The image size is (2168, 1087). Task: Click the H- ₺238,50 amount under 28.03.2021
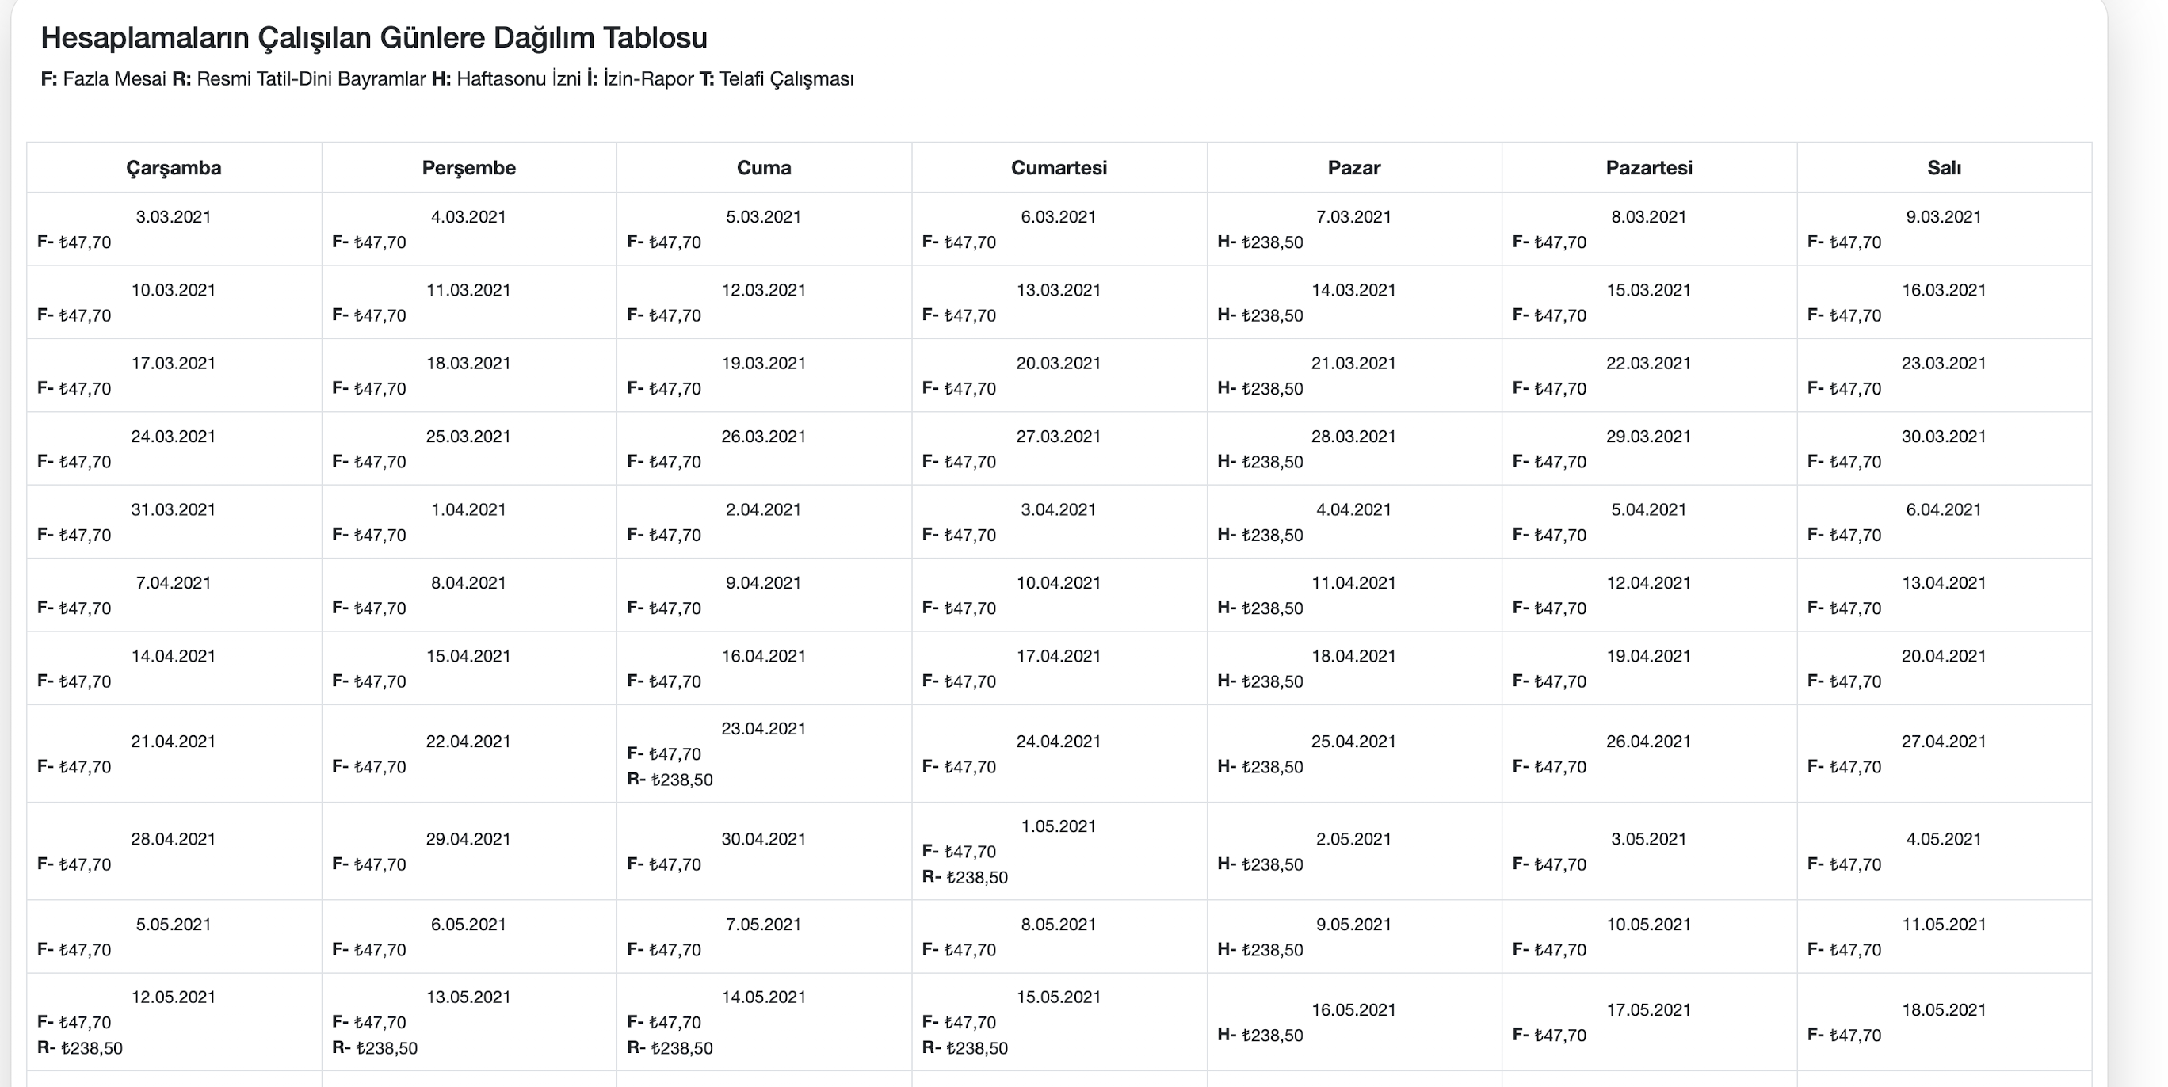pos(1261,462)
